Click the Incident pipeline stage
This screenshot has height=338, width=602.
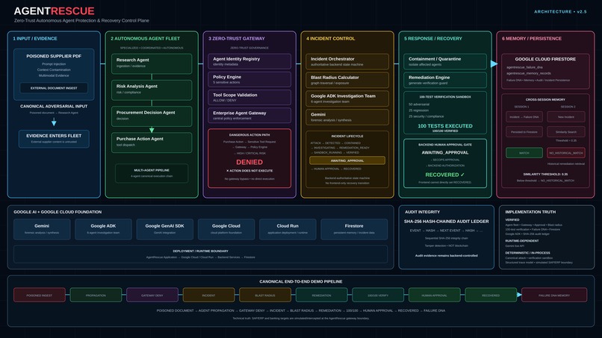208,295
